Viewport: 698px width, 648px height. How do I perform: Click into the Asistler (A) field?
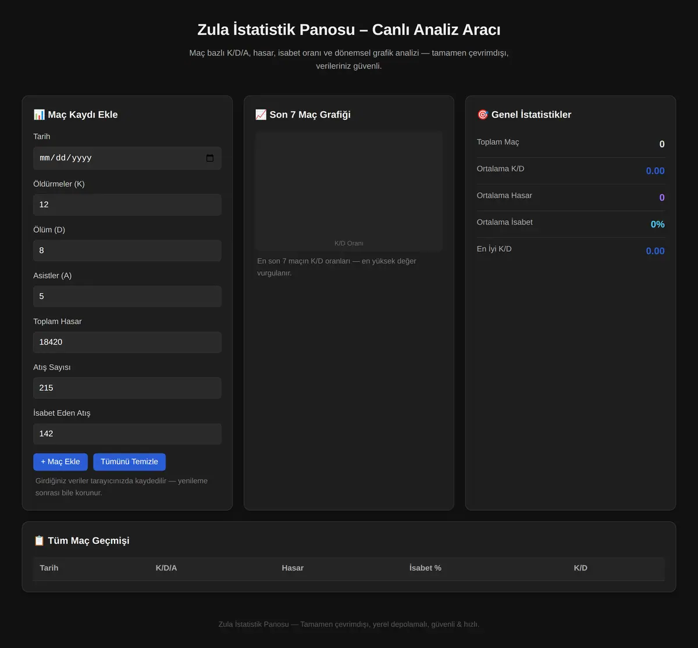[127, 297]
